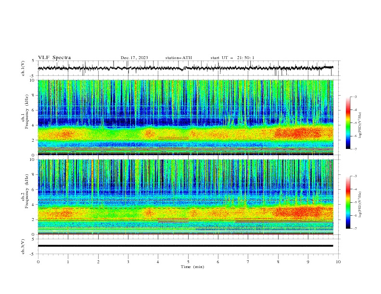
Task: Click the "10" label at the time axis end
Action: tap(338, 262)
